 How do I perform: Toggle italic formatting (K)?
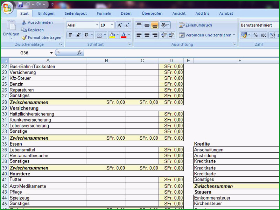pos(78,35)
